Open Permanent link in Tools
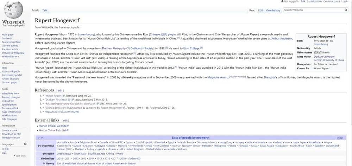This screenshot has width=352, height=166. pyautogui.click(x=10, y=108)
